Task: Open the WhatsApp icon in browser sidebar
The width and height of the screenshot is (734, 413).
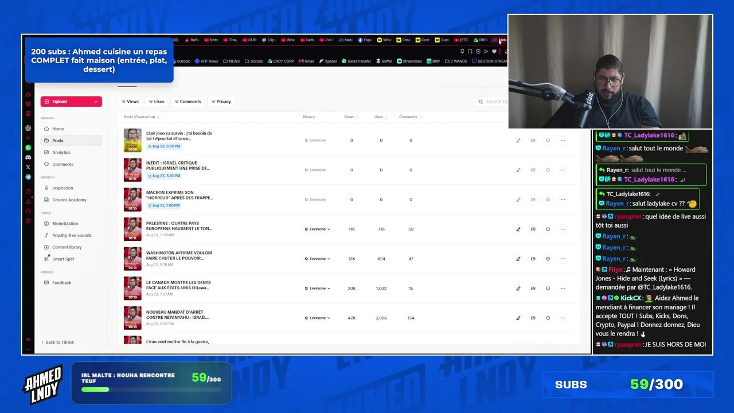Action: click(x=28, y=147)
